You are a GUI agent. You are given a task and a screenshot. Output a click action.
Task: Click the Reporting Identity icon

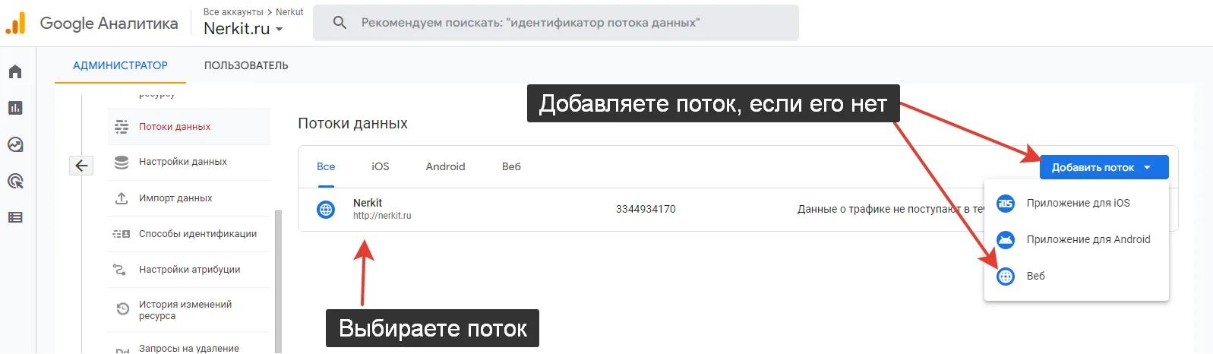(122, 234)
